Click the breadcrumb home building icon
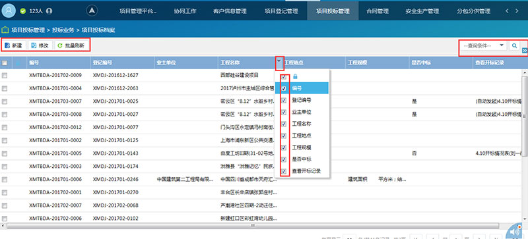This screenshot has height=239, width=528. [x=5, y=30]
